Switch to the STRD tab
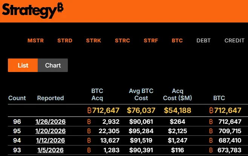 point(65,40)
